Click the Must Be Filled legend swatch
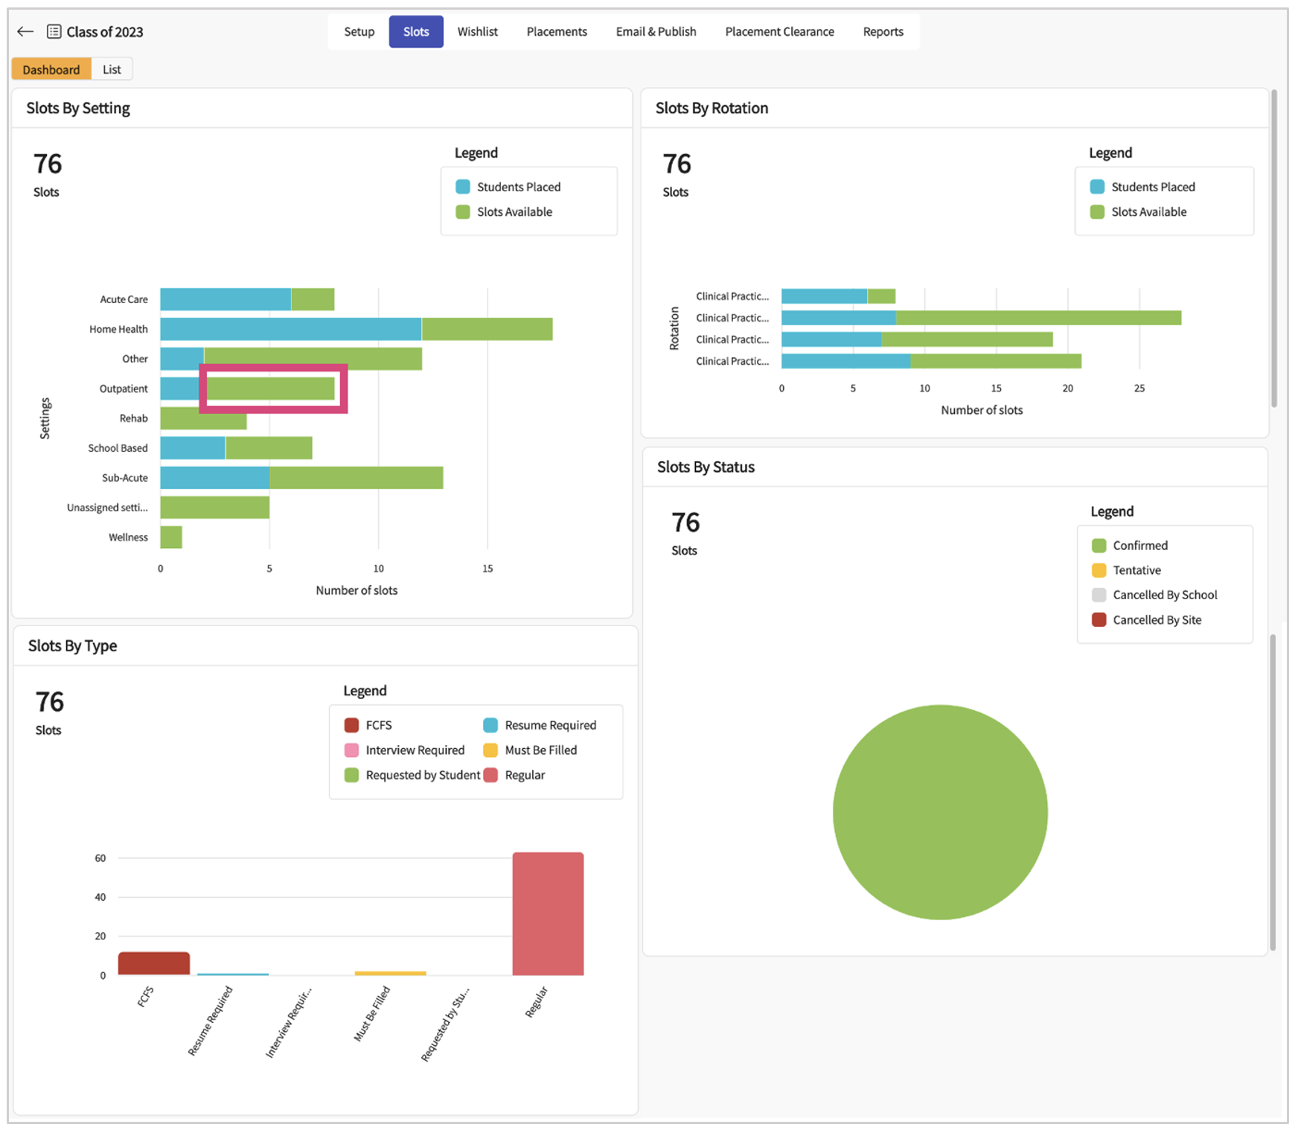1295x1130 pixels. [490, 750]
